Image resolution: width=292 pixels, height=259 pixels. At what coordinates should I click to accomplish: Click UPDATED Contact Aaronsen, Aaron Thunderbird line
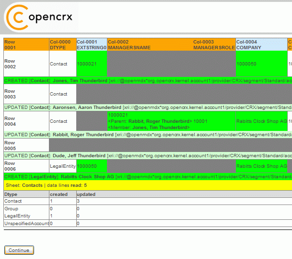click(148, 108)
